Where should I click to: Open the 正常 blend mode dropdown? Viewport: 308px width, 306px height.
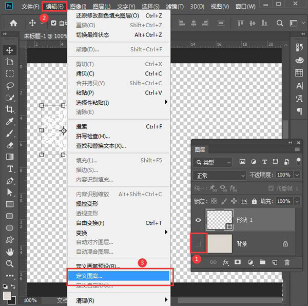point(219,176)
